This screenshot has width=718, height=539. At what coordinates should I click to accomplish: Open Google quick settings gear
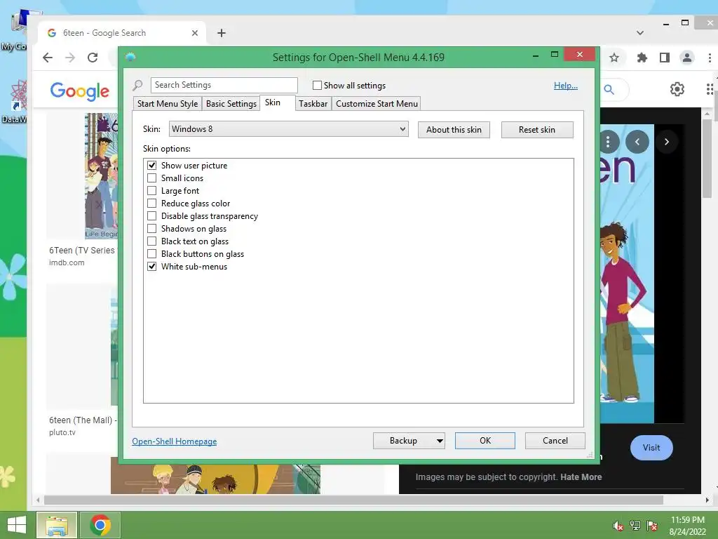(677, 89)
